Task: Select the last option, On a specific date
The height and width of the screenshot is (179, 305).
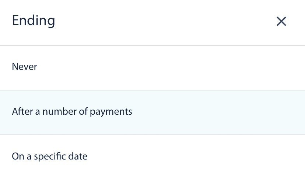Action: (50, 157)
